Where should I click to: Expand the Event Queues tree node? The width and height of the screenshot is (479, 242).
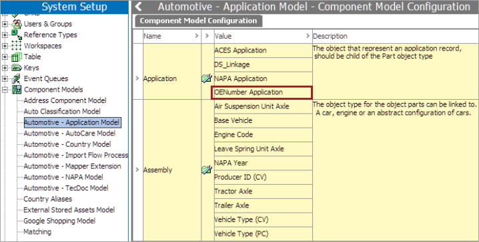[5, 78]
